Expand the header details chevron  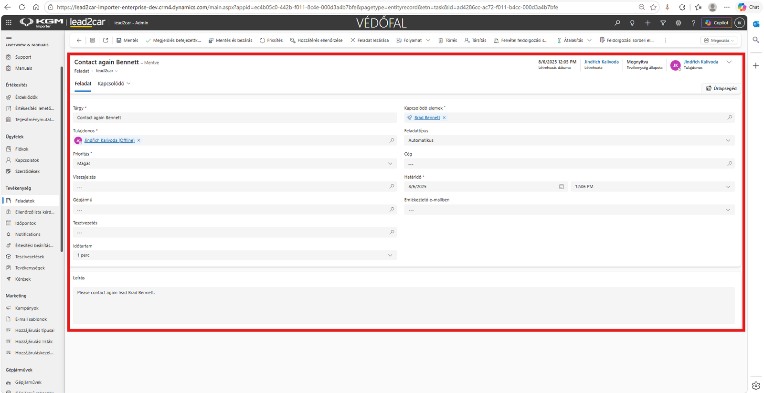[x=729, y=62]
